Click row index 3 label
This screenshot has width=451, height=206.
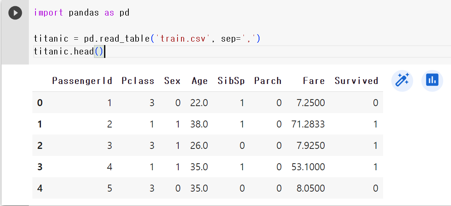pos(40,167)
